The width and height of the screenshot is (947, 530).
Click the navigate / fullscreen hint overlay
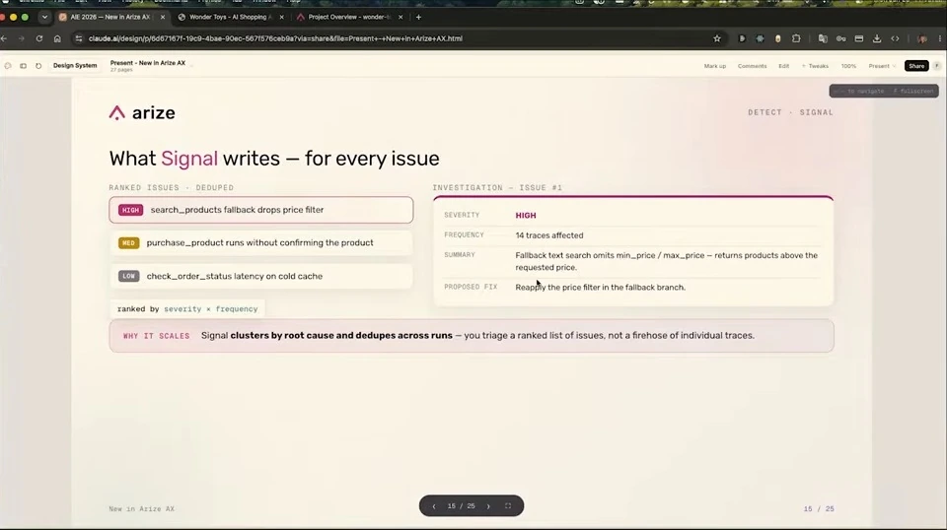click(884, 91)
